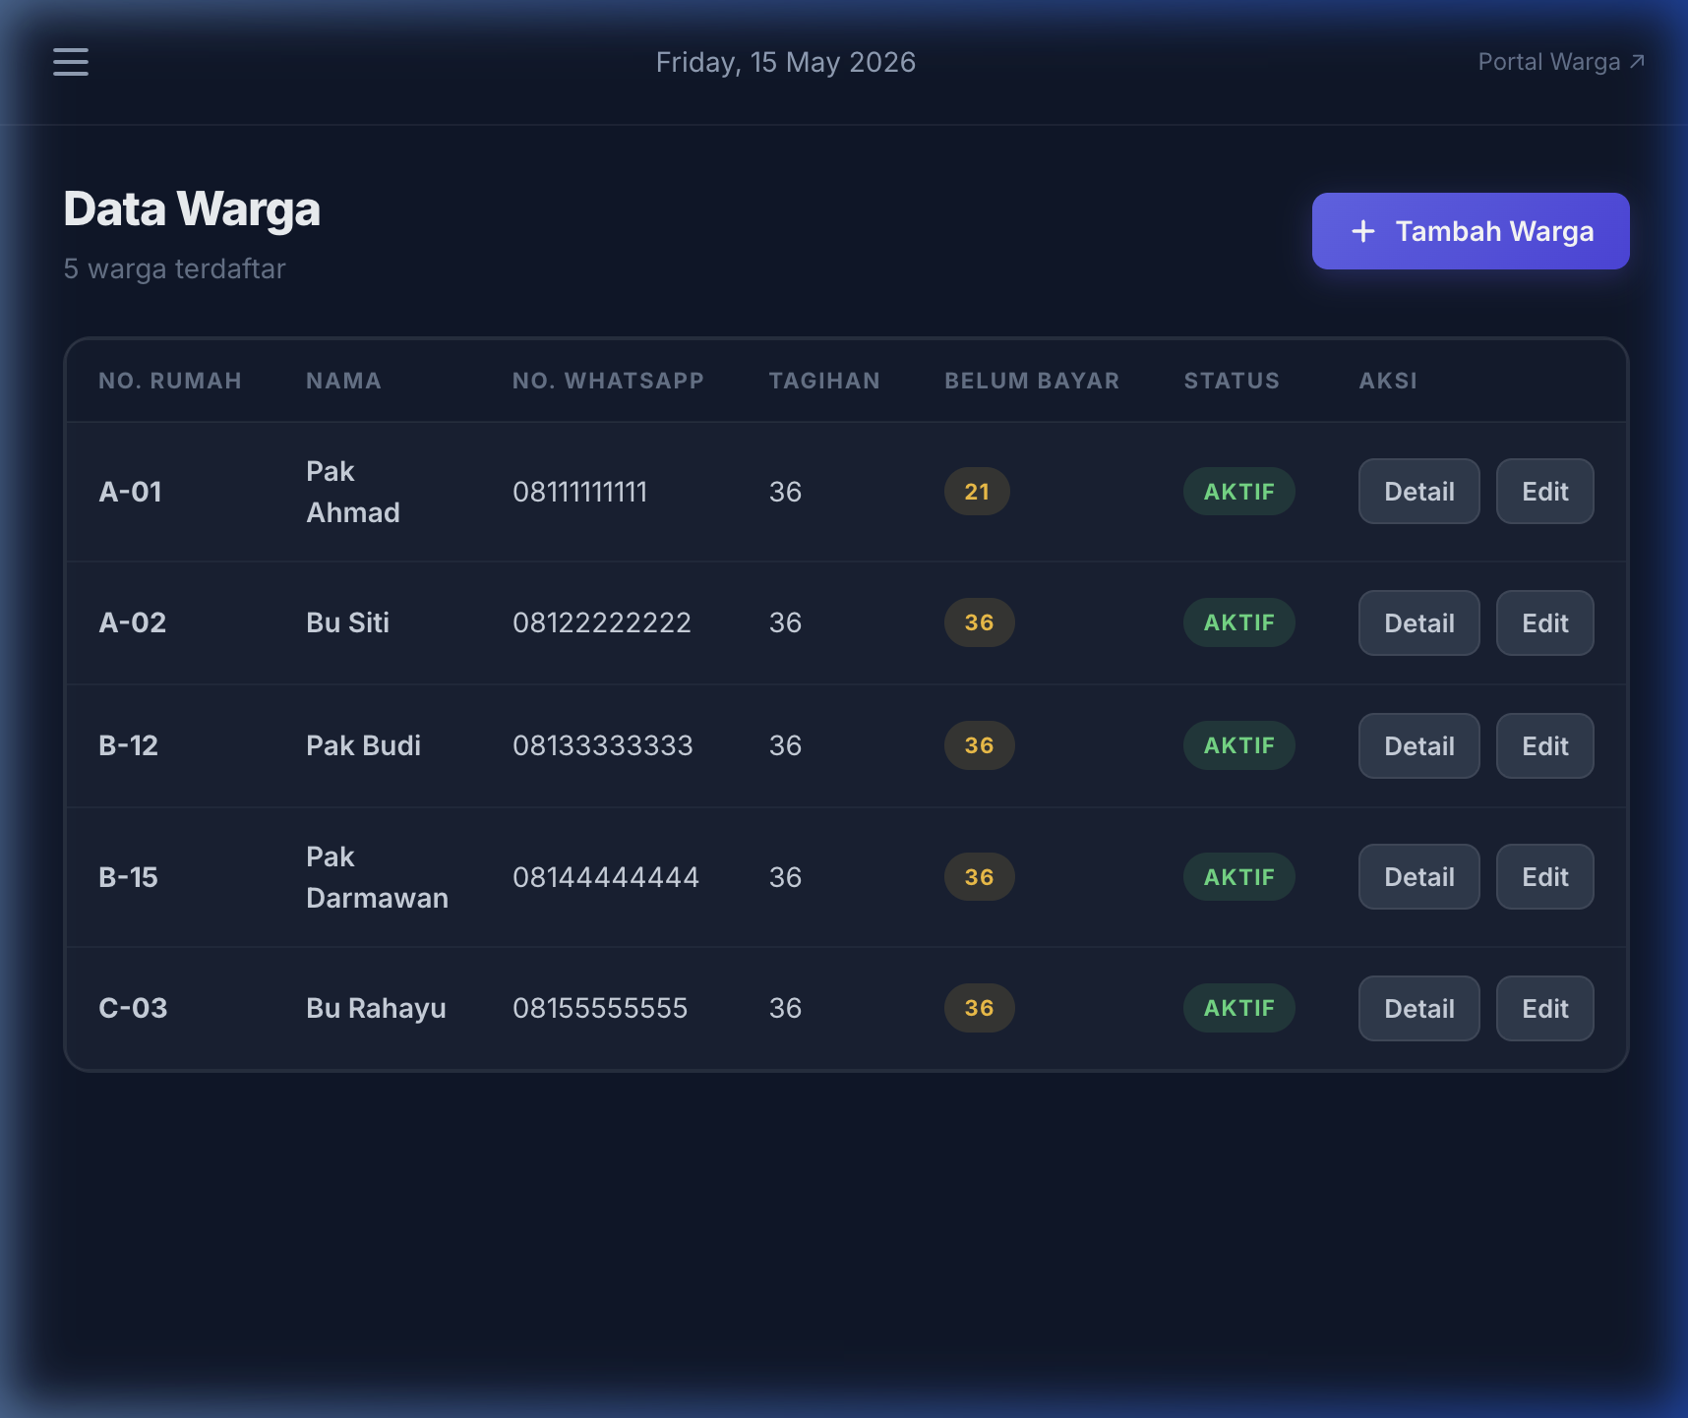Edit the C-03 Bu Rahayu row
The height and width of the screenshot is (1418, 1688).
(x=1544, y=1008)
